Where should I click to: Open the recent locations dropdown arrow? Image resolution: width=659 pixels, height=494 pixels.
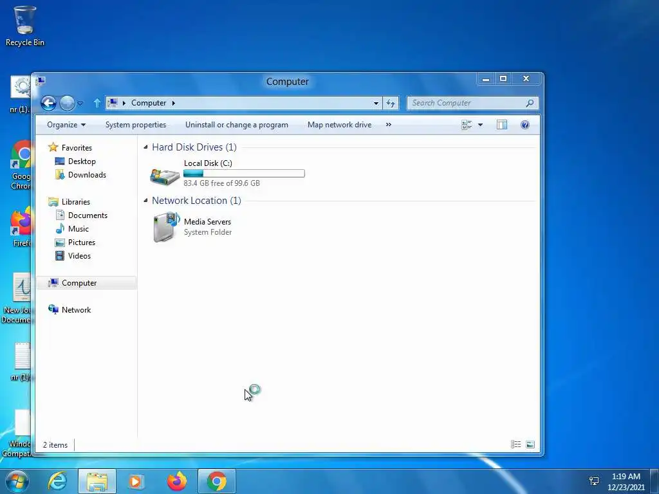point(80,103)
